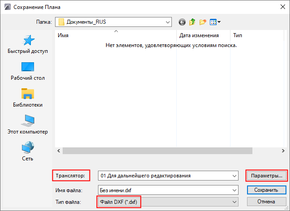Sort by the Тип column header
The width and height of the screenshot is (290, 211).
point(257,35)
